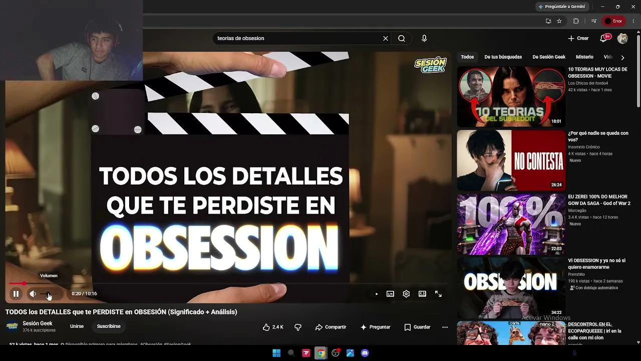Bookmark this page with the star icon
The height and width of the screenshot is (361, 641).
559,21
